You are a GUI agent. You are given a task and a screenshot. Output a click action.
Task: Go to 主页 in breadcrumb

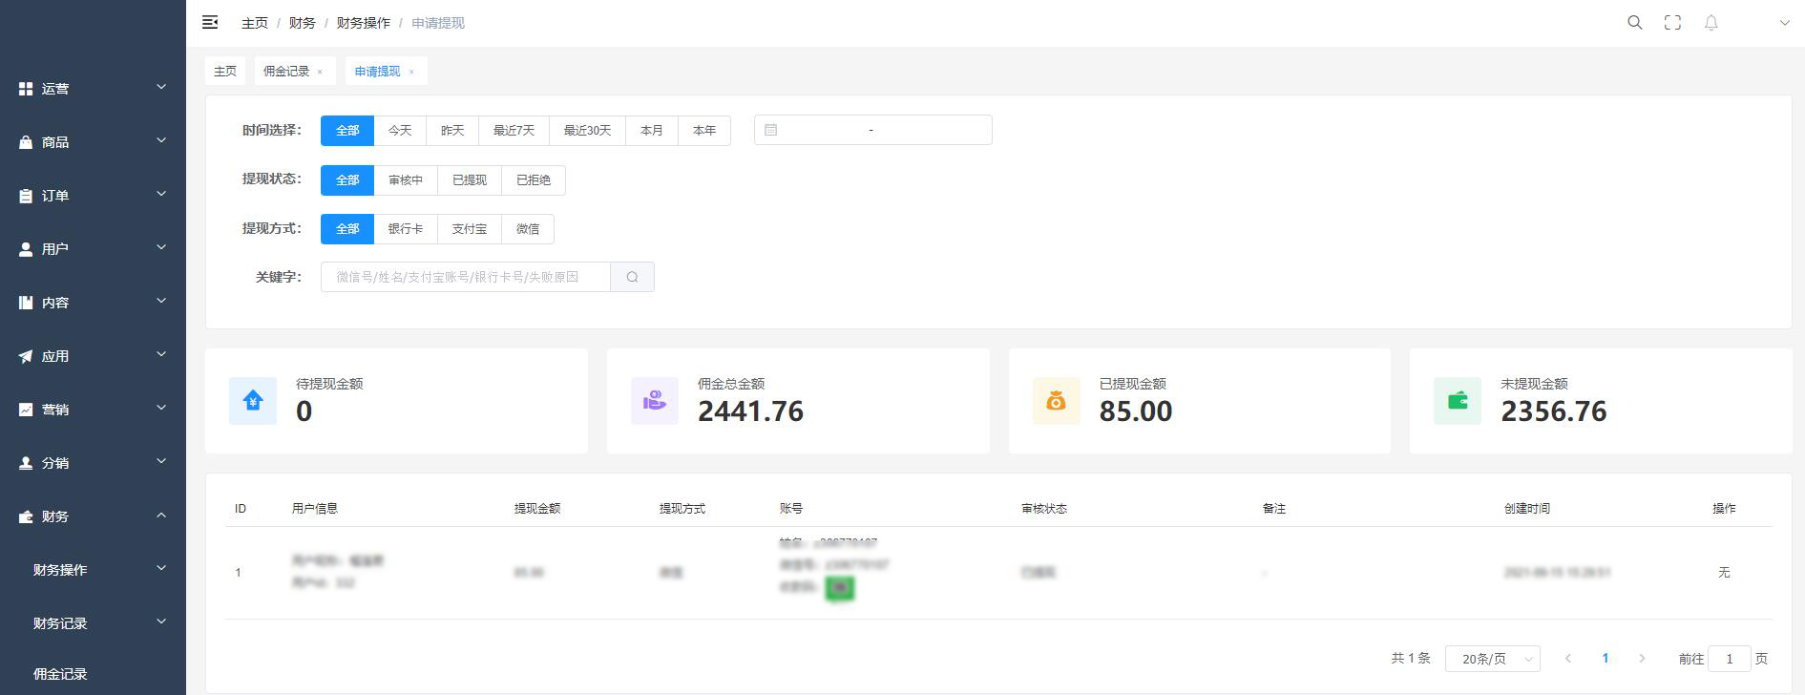(x=255, y=23)
